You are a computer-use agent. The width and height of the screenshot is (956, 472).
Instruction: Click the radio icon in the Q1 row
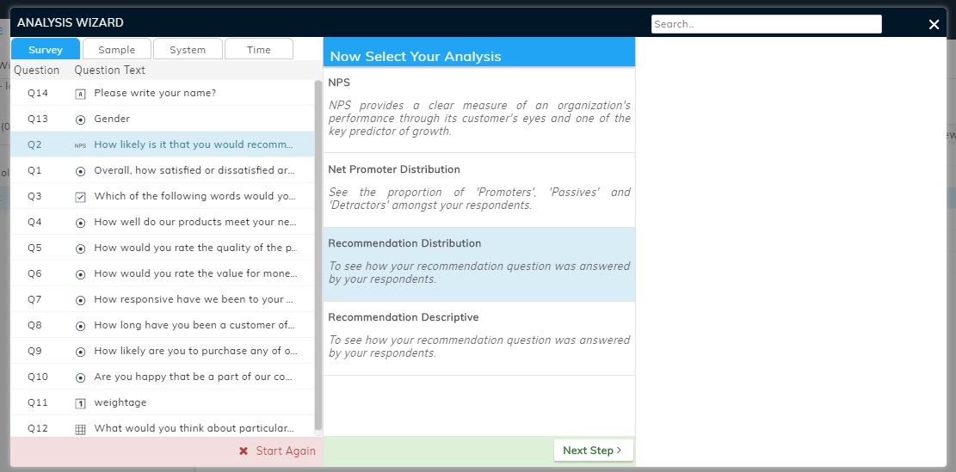click(80, 171)
